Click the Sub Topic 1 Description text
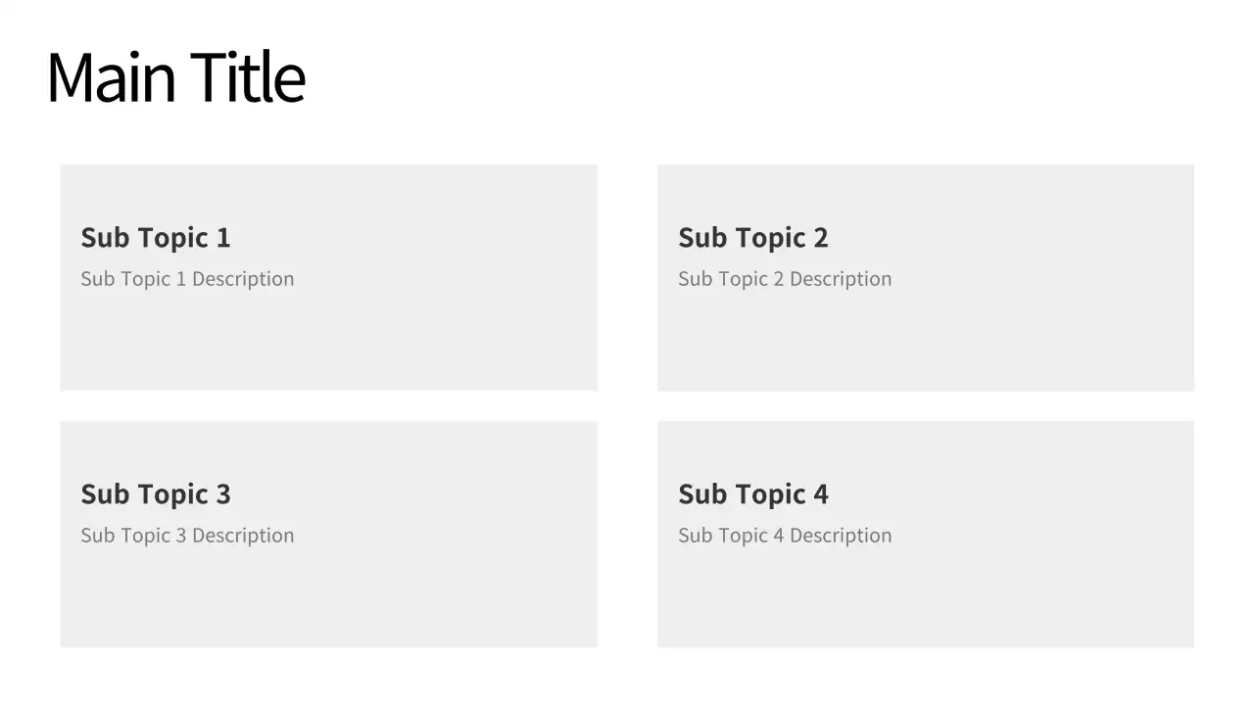Image resolution: width=1254 pixels, height=705 pixels. (187, 279)
